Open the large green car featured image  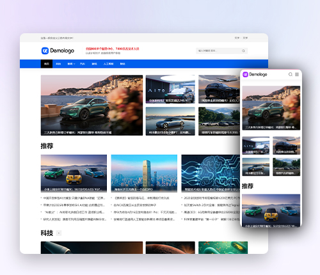92,106
